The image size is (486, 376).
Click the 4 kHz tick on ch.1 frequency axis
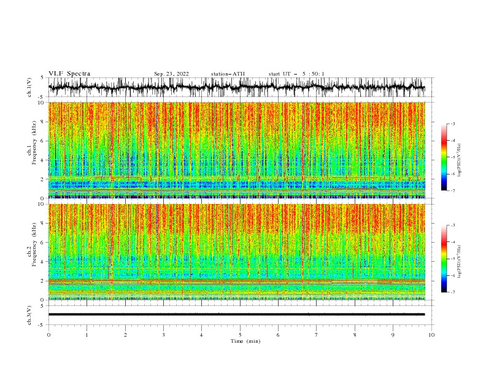(x=43, y=160)
